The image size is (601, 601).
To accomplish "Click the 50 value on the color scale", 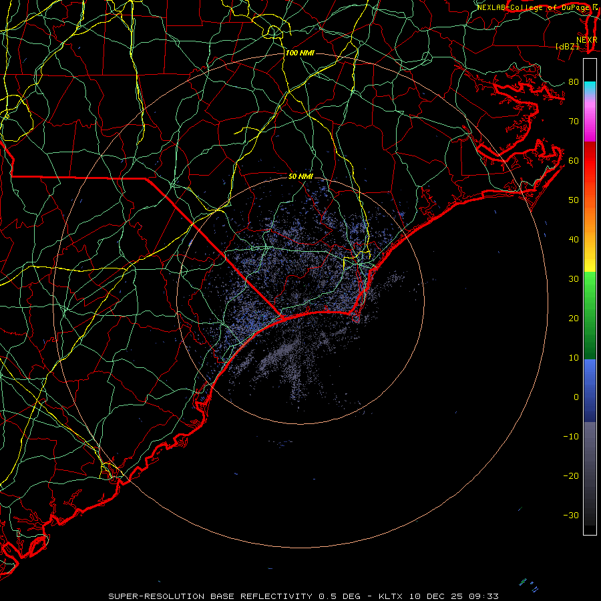I will click(574, 200).
